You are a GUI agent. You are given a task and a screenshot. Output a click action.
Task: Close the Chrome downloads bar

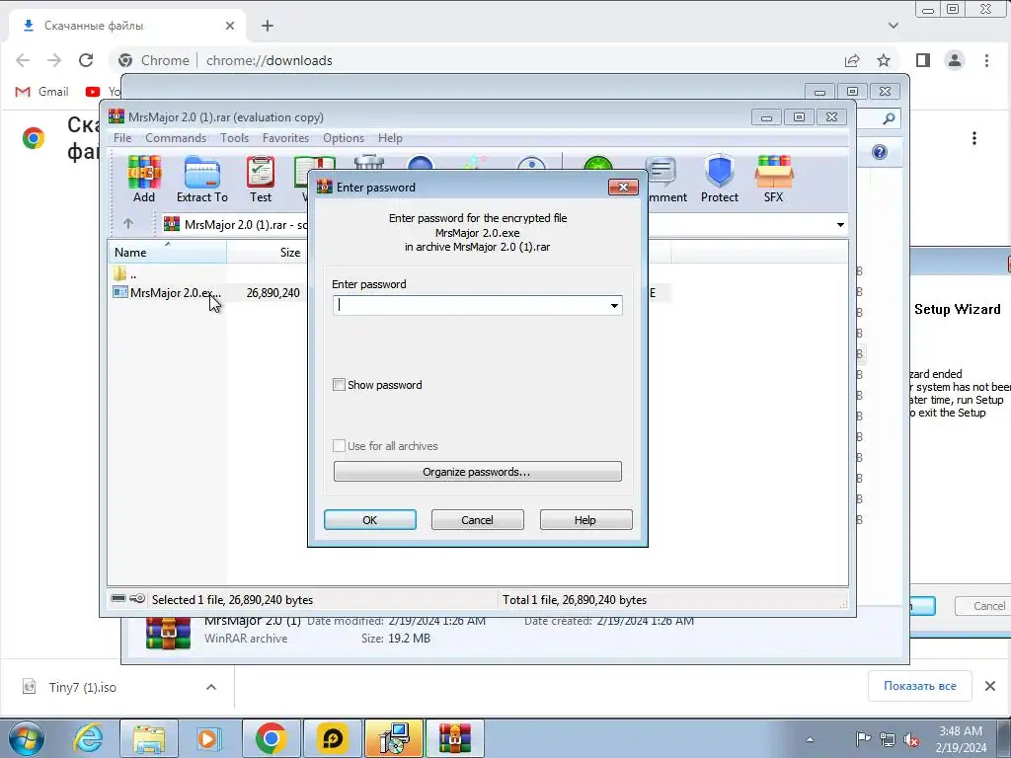coord(990,686)
